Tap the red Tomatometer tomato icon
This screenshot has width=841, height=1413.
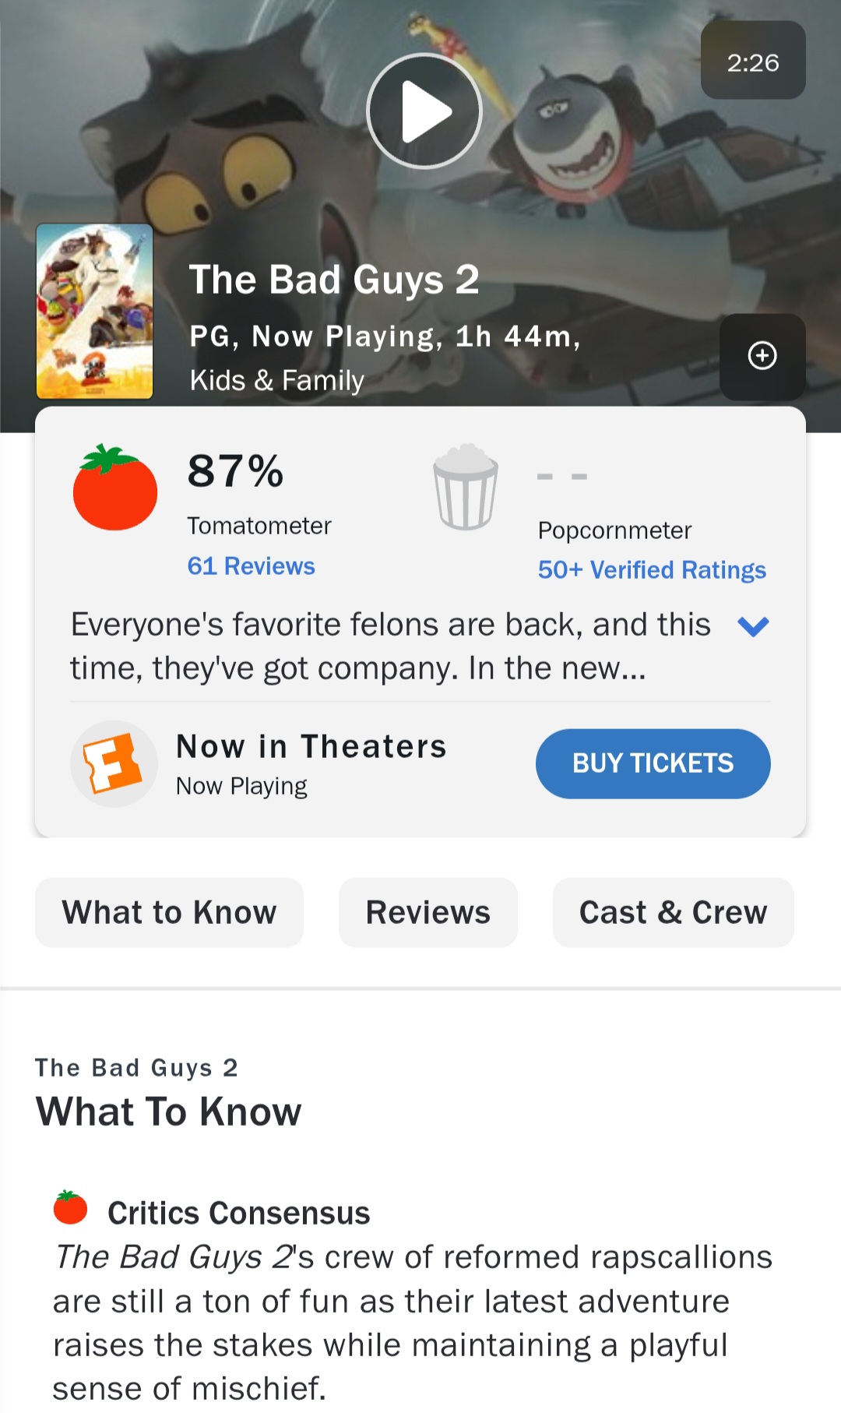click(115, 488)
